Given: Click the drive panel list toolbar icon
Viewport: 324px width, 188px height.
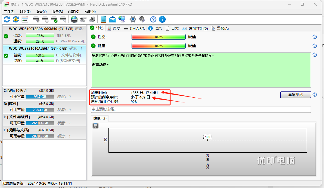Looking at the screenshot, I should [25, 20].
